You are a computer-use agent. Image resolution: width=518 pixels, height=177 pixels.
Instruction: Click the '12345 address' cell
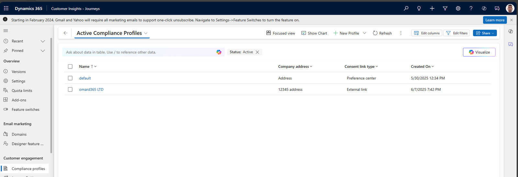(290, 89)
